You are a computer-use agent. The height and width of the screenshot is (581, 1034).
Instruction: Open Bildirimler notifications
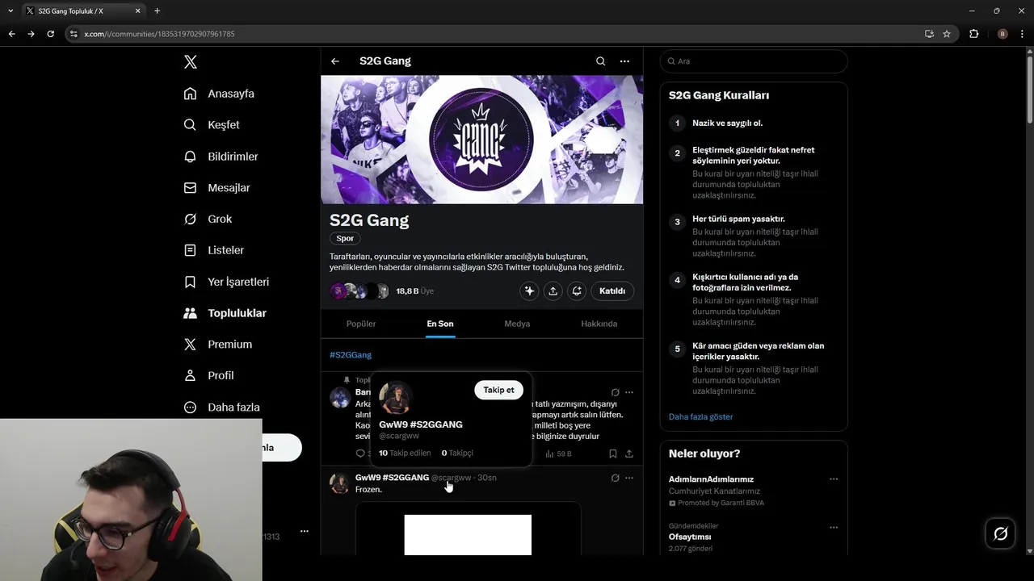click(221, 157)
